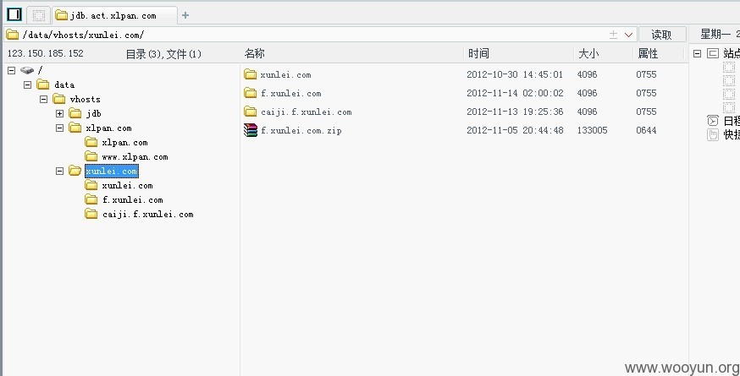
Task: Select highlighted xunlei.com folder in tree
Action: coord(112,171)
